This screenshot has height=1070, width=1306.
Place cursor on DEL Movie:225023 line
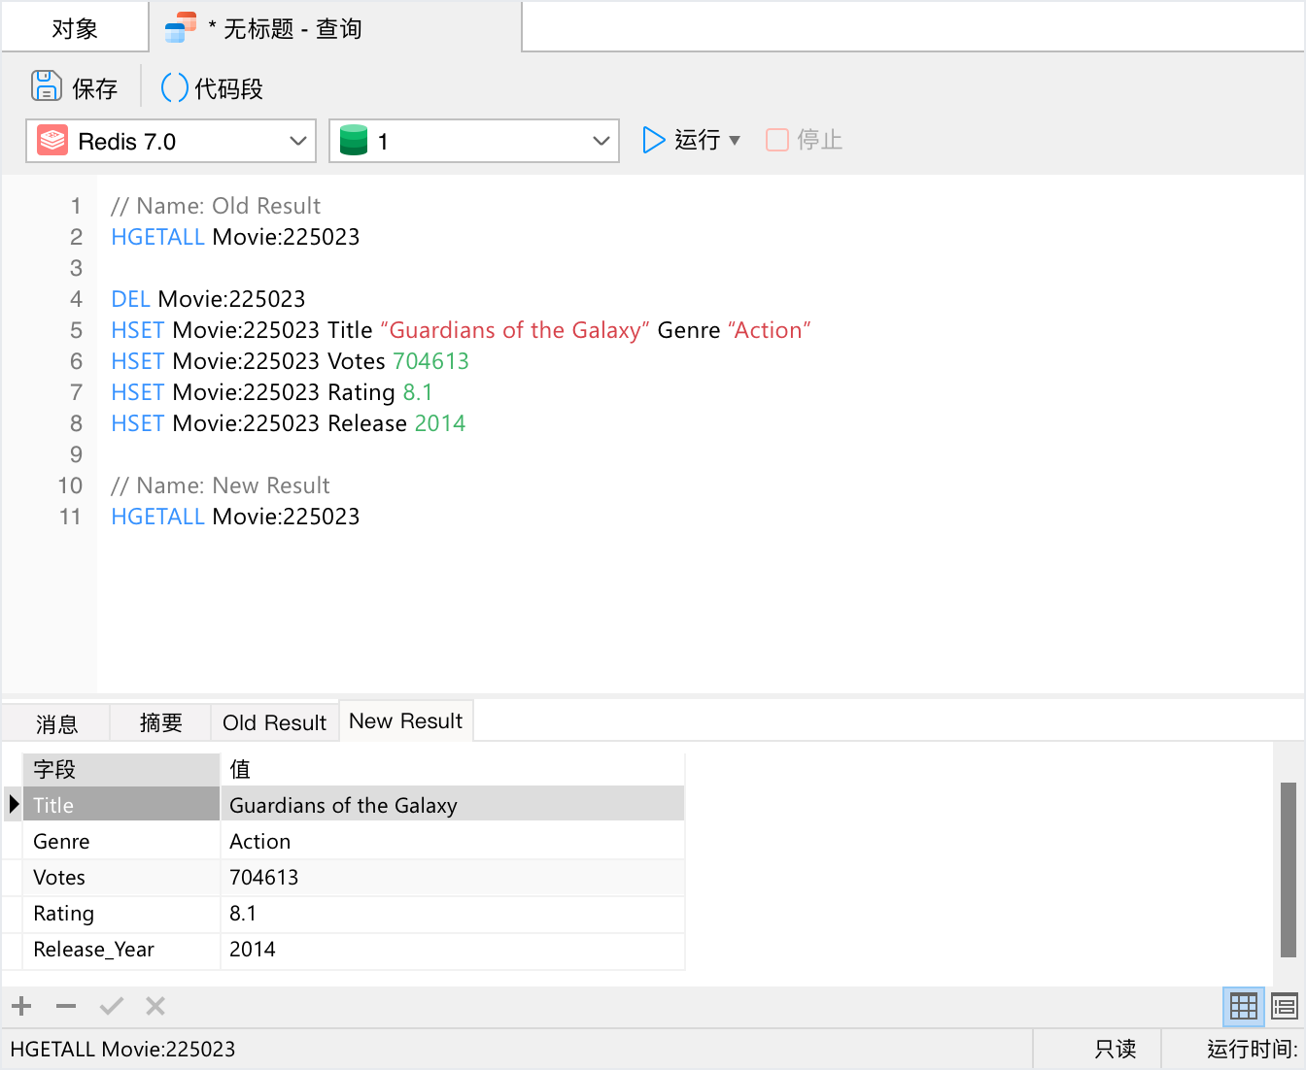[x=208, y=299]
